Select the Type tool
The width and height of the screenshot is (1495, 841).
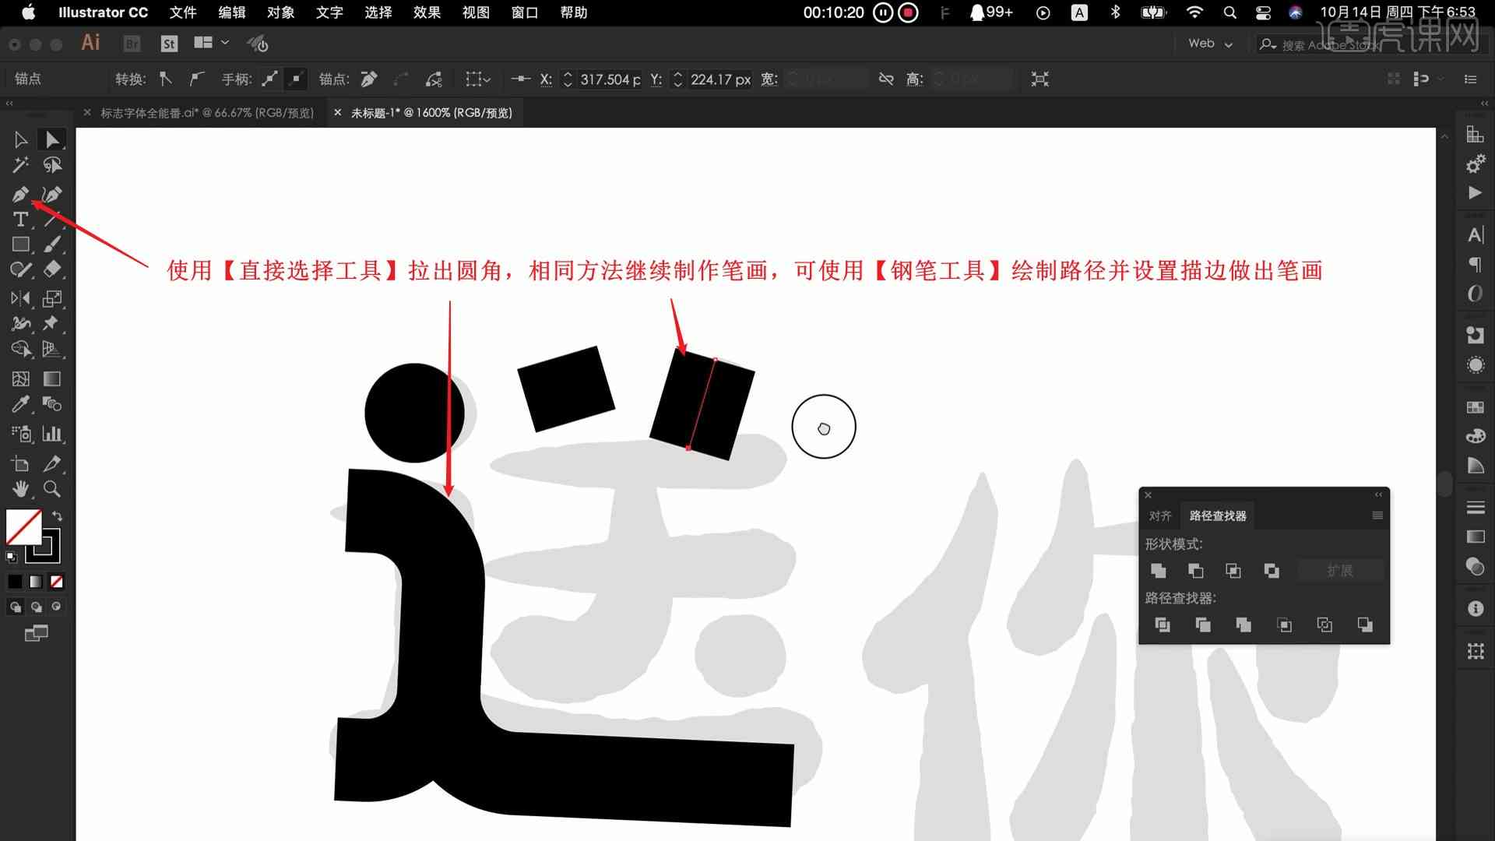(x=19, y=220)
